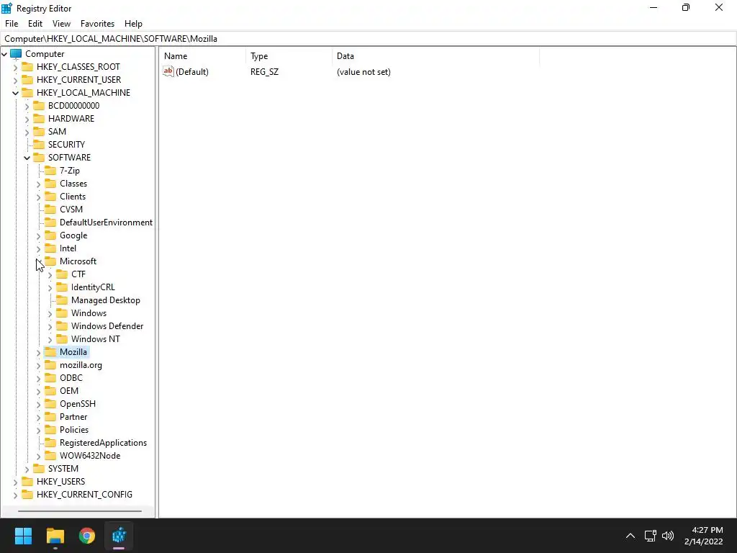
Task: Select the HKEY_USERS hive label
Action: pyautogui.click(x=60, y=482)
